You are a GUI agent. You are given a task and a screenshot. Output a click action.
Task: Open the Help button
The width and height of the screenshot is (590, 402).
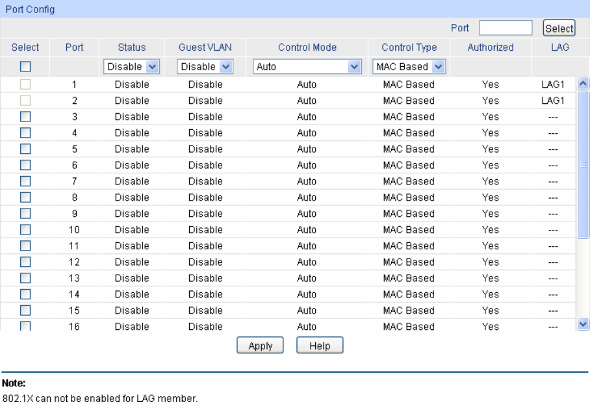[320, 346]
